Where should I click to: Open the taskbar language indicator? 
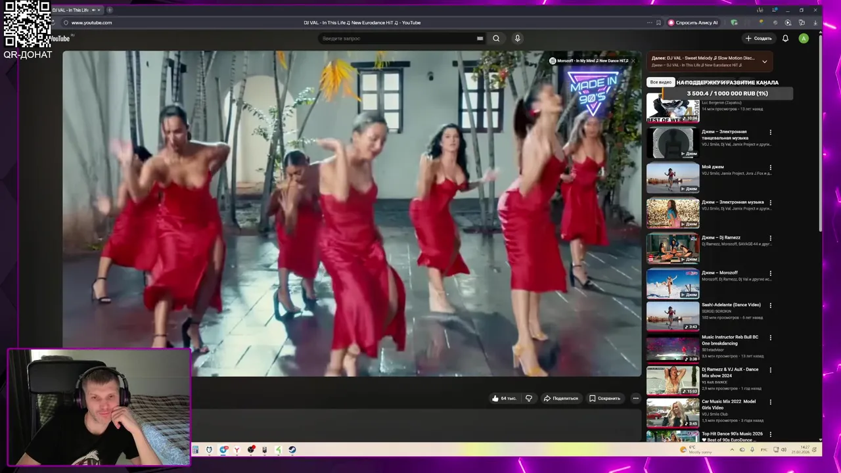(764, 450)
